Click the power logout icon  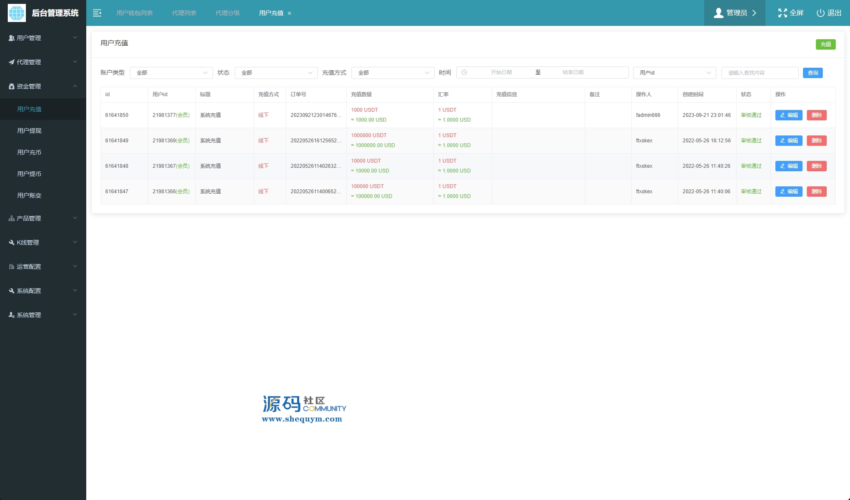tap(820, 13)
